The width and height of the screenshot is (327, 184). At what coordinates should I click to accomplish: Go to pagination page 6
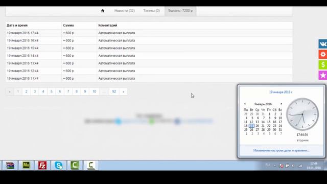click(x=60, y=91)
